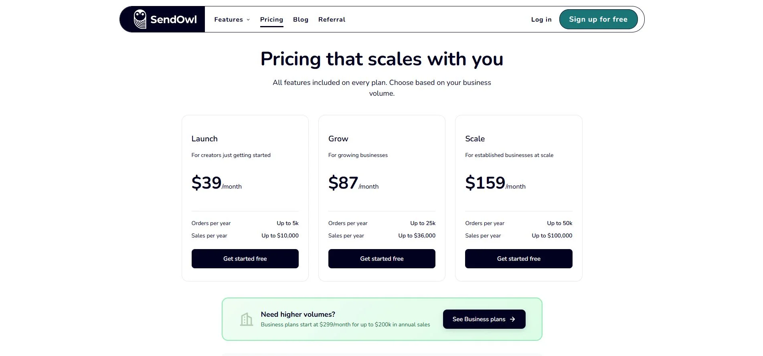Select the Pricing nav item

point(271,19)
